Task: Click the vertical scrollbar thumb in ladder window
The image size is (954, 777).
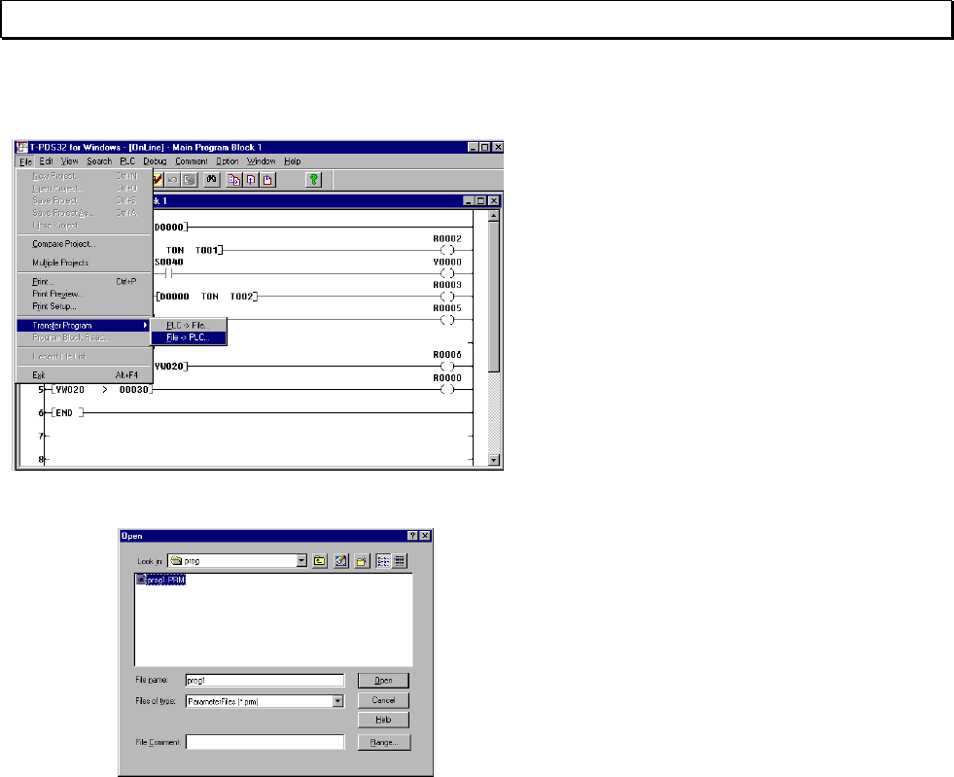Action: (494, 297)
